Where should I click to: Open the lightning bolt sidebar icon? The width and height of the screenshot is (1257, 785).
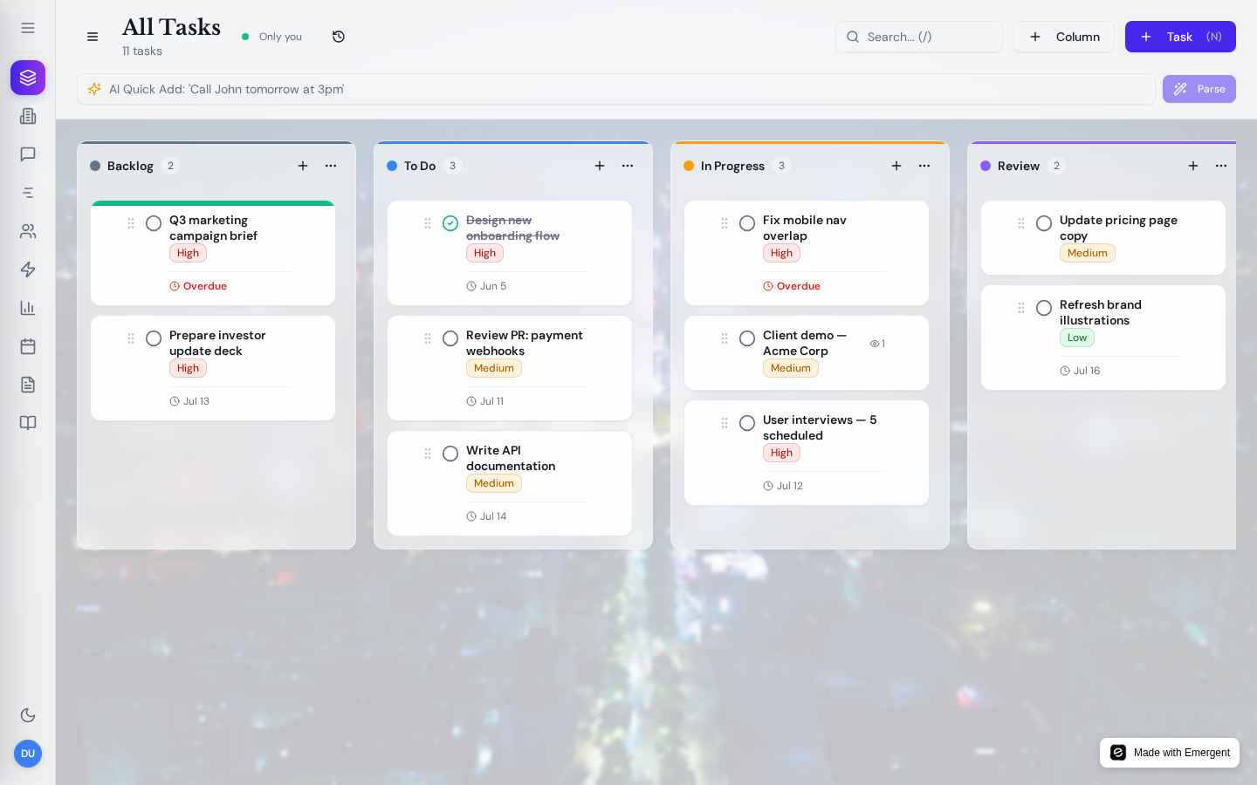tap(28, 270)
